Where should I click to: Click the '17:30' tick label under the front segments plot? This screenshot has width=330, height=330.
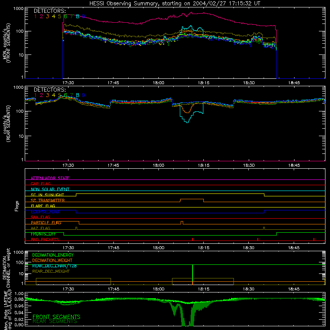(x=68, y=83)
